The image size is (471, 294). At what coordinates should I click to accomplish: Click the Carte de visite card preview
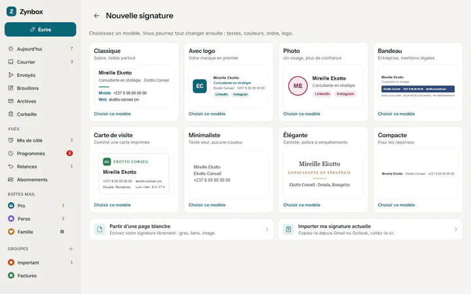click(x=134, y=173)
